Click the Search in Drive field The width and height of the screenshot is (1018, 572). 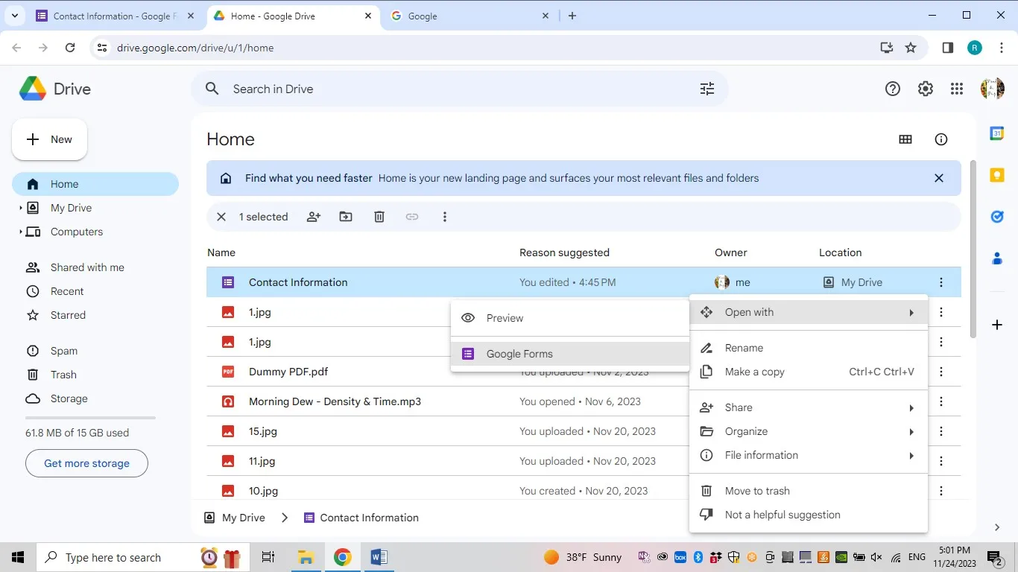[373, 89]
